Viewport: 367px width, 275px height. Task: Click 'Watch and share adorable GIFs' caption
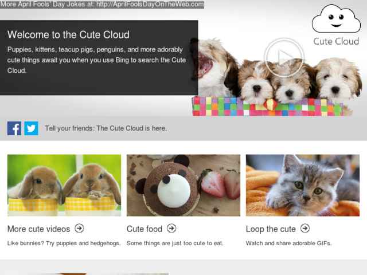click(x=289, y=243)
